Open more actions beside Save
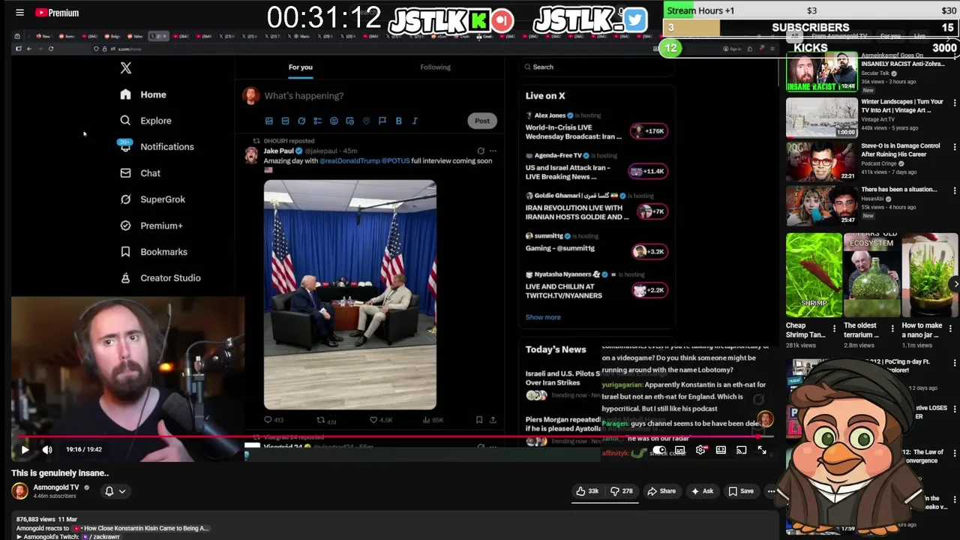Viewport: 960px width, 540px height. click(x=771, y=491)
